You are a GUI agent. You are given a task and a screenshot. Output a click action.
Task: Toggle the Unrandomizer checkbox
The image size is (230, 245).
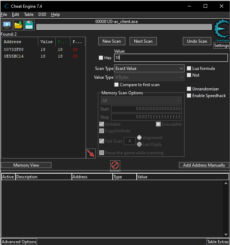coord(189,89)
